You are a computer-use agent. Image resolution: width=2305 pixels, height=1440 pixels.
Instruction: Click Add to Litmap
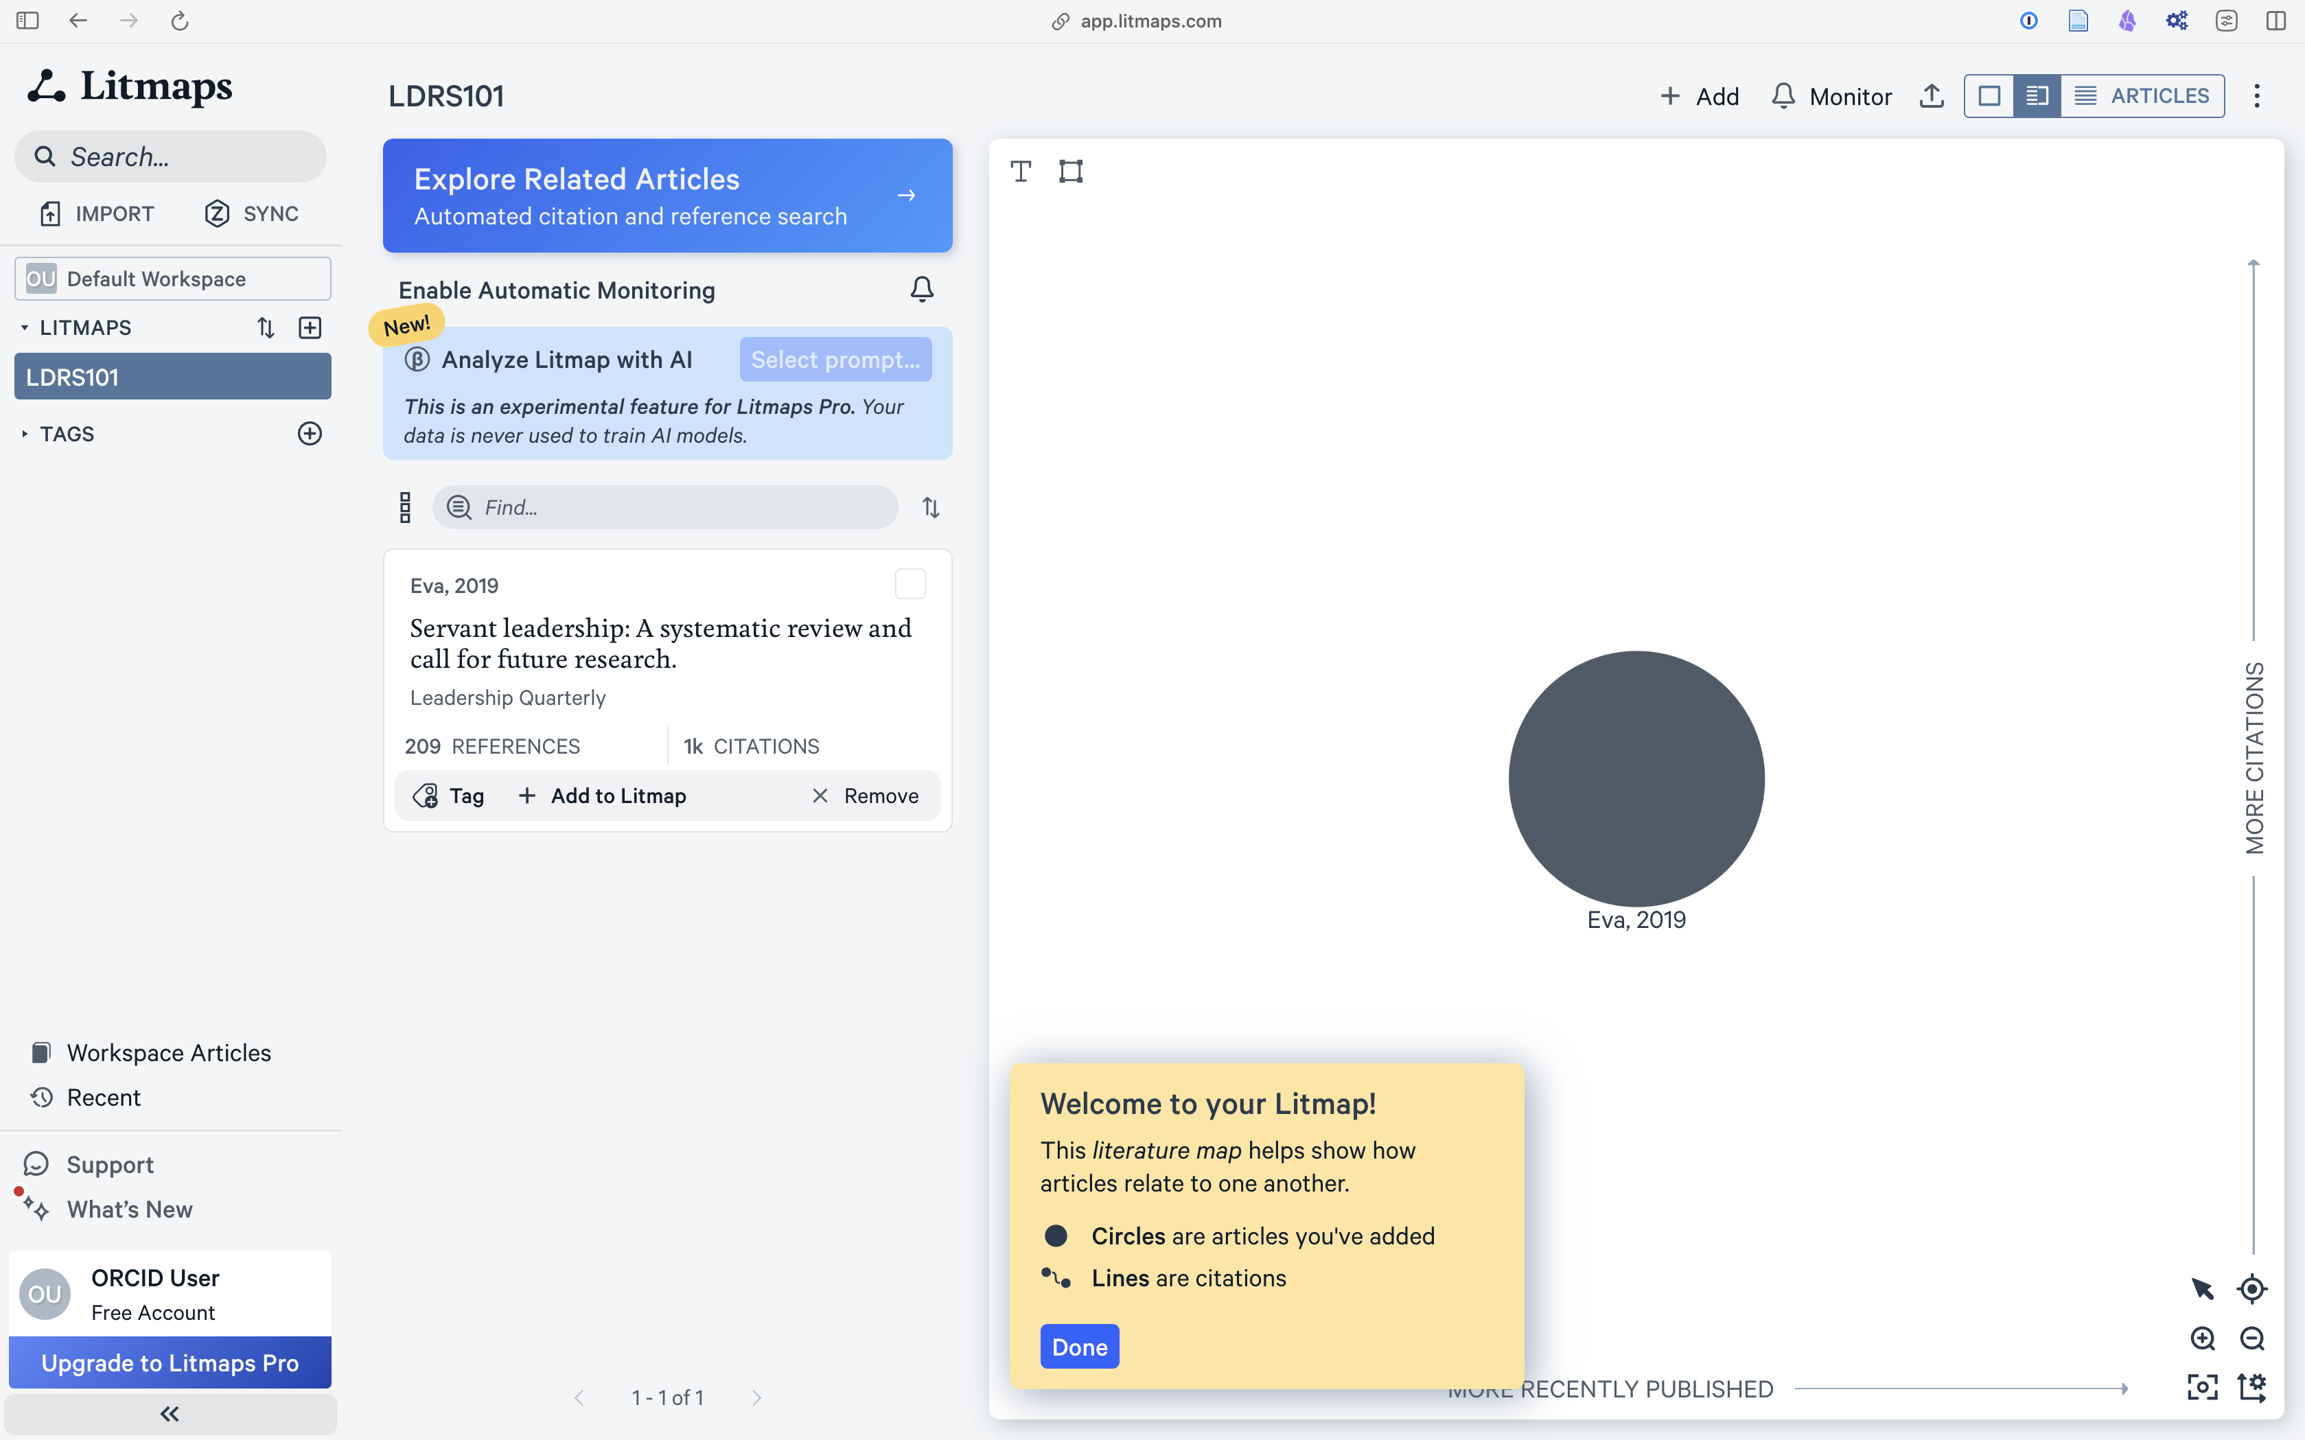[602, 796]
